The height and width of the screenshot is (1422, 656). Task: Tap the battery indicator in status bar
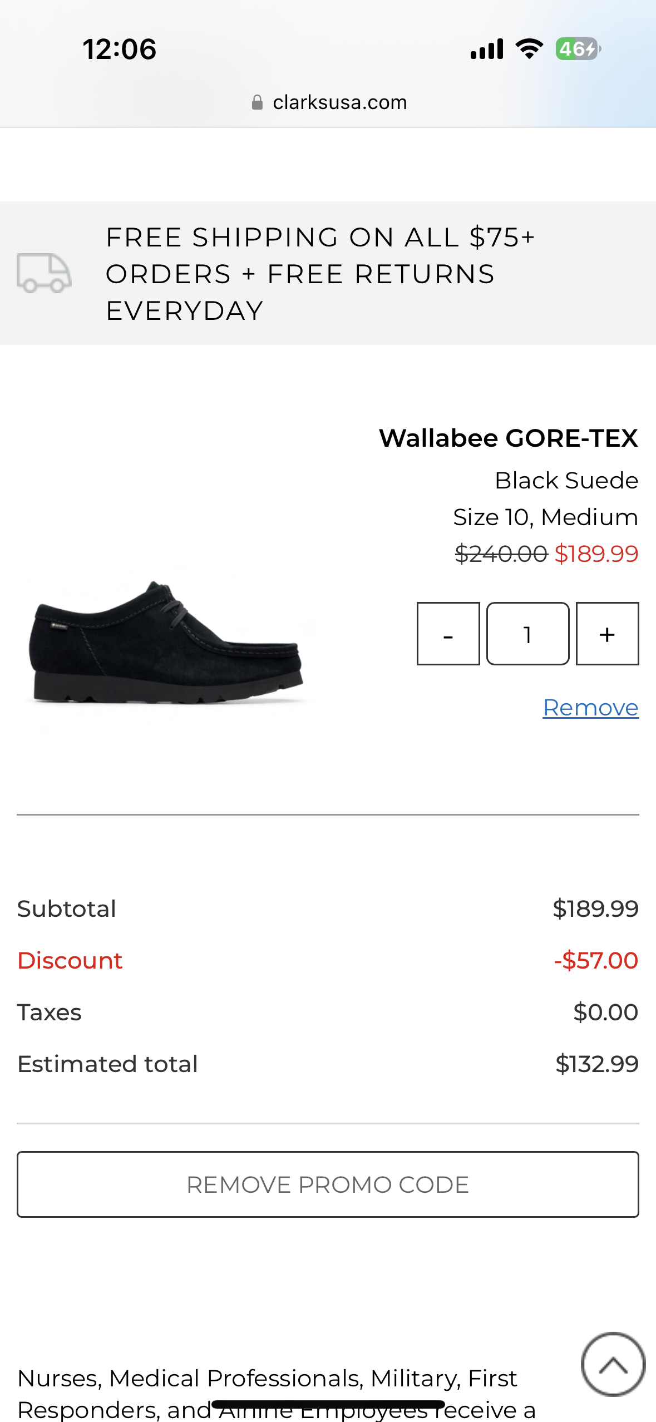point(578,49)
